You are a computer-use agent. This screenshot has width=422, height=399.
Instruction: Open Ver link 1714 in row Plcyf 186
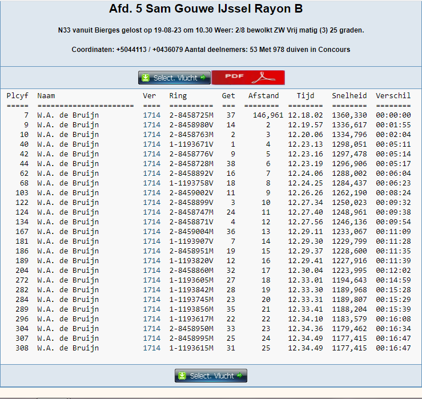point(151,251)
